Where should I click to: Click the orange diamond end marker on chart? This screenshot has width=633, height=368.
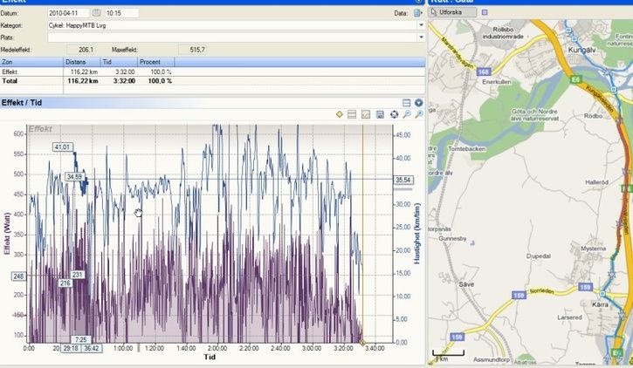pos(362,343)
